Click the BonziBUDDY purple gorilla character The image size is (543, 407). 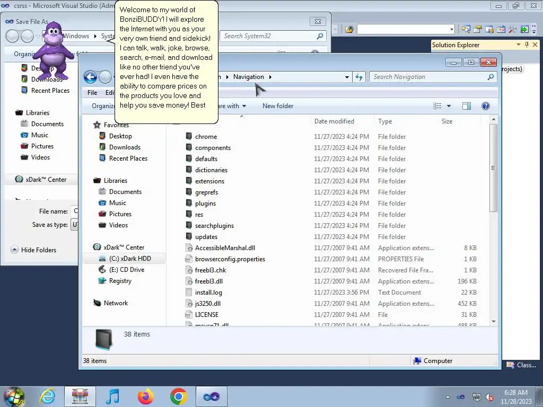tap(52, 50)
